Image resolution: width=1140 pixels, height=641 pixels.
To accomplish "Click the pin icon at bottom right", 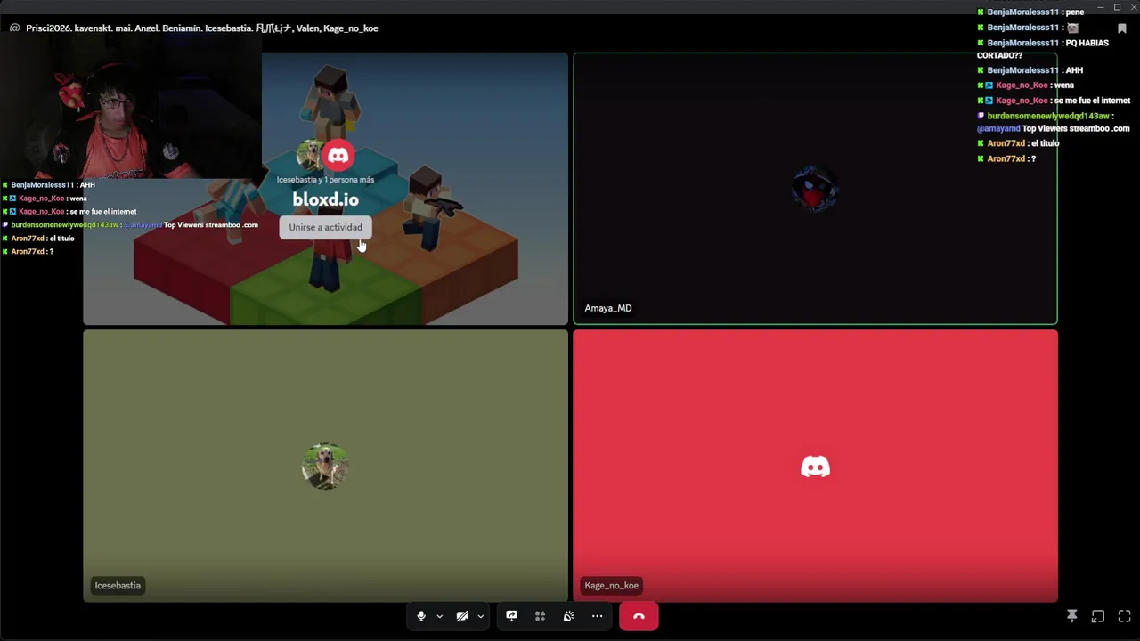I will point(1072,616).
